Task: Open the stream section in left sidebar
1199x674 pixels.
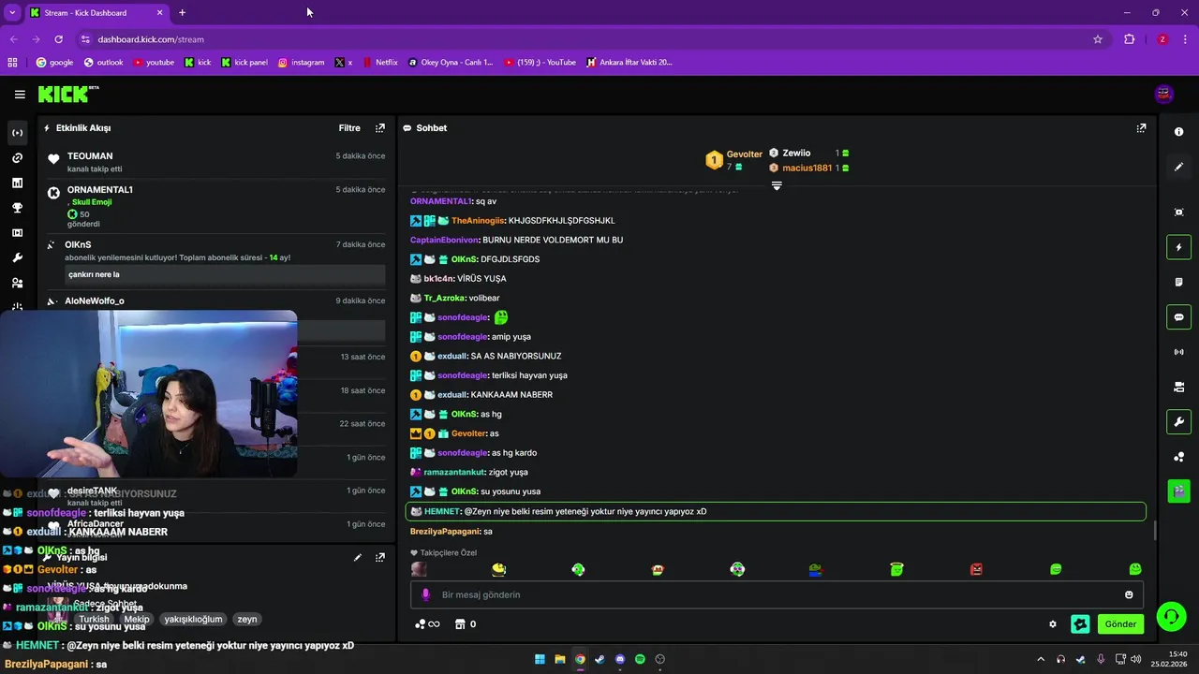Action: click(17, 133)
